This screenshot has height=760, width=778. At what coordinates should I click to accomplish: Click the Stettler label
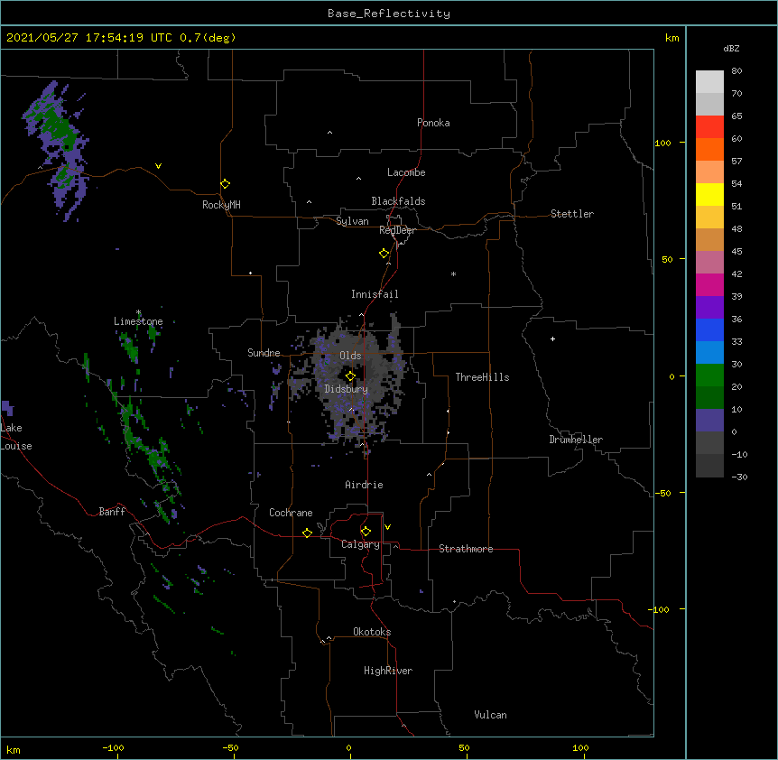point(572,214)
